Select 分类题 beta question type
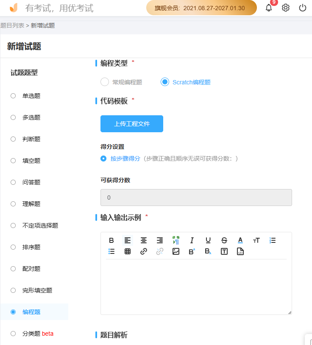Screen dimensions: 312x345 (32, 334)
